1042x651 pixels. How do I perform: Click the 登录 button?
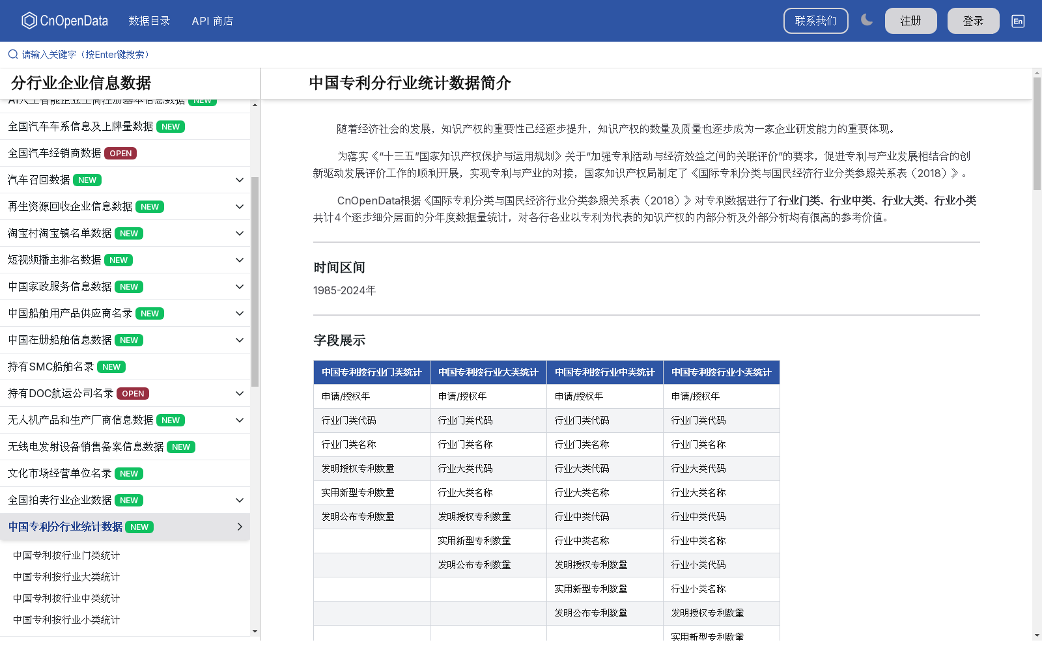click(x=973, y=21)
